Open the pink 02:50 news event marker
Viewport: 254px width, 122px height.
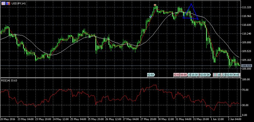tap(176, 75)
